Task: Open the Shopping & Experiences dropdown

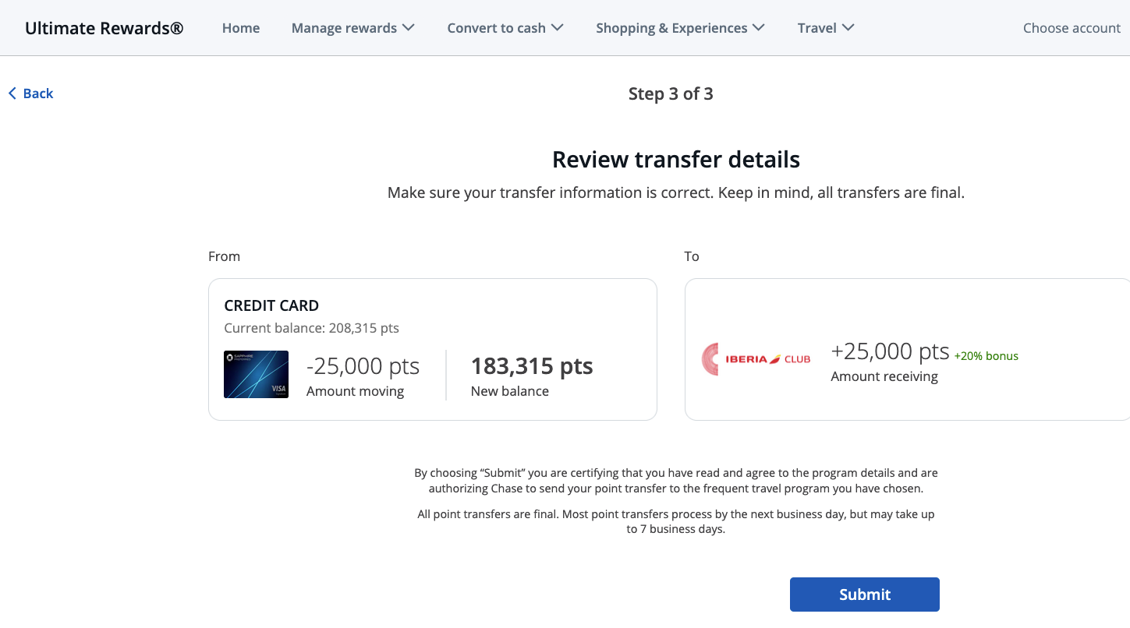Action: [x=679, y=27]
